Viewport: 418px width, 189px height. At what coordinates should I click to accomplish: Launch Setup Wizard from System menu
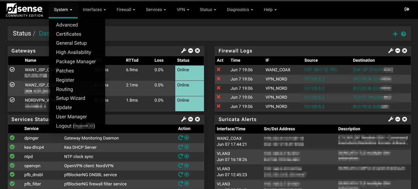(x=70, y=98)
